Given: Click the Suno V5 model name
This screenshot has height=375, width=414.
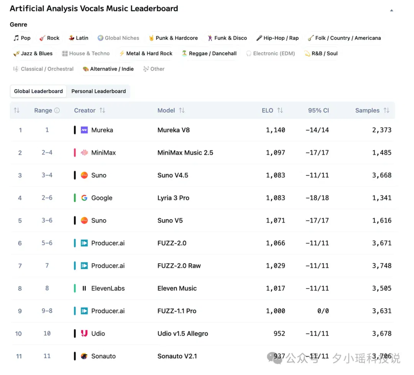Looking at the screenshot, I should click(170, 220).
